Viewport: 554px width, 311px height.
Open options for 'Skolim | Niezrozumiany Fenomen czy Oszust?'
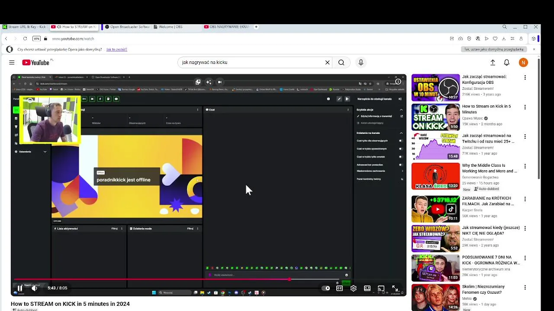[525, 288]
